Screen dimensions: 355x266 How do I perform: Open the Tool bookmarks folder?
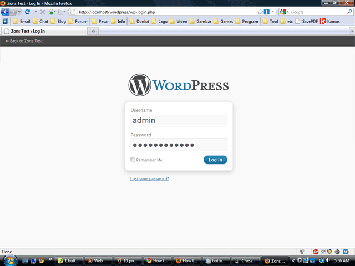[270, 21]
